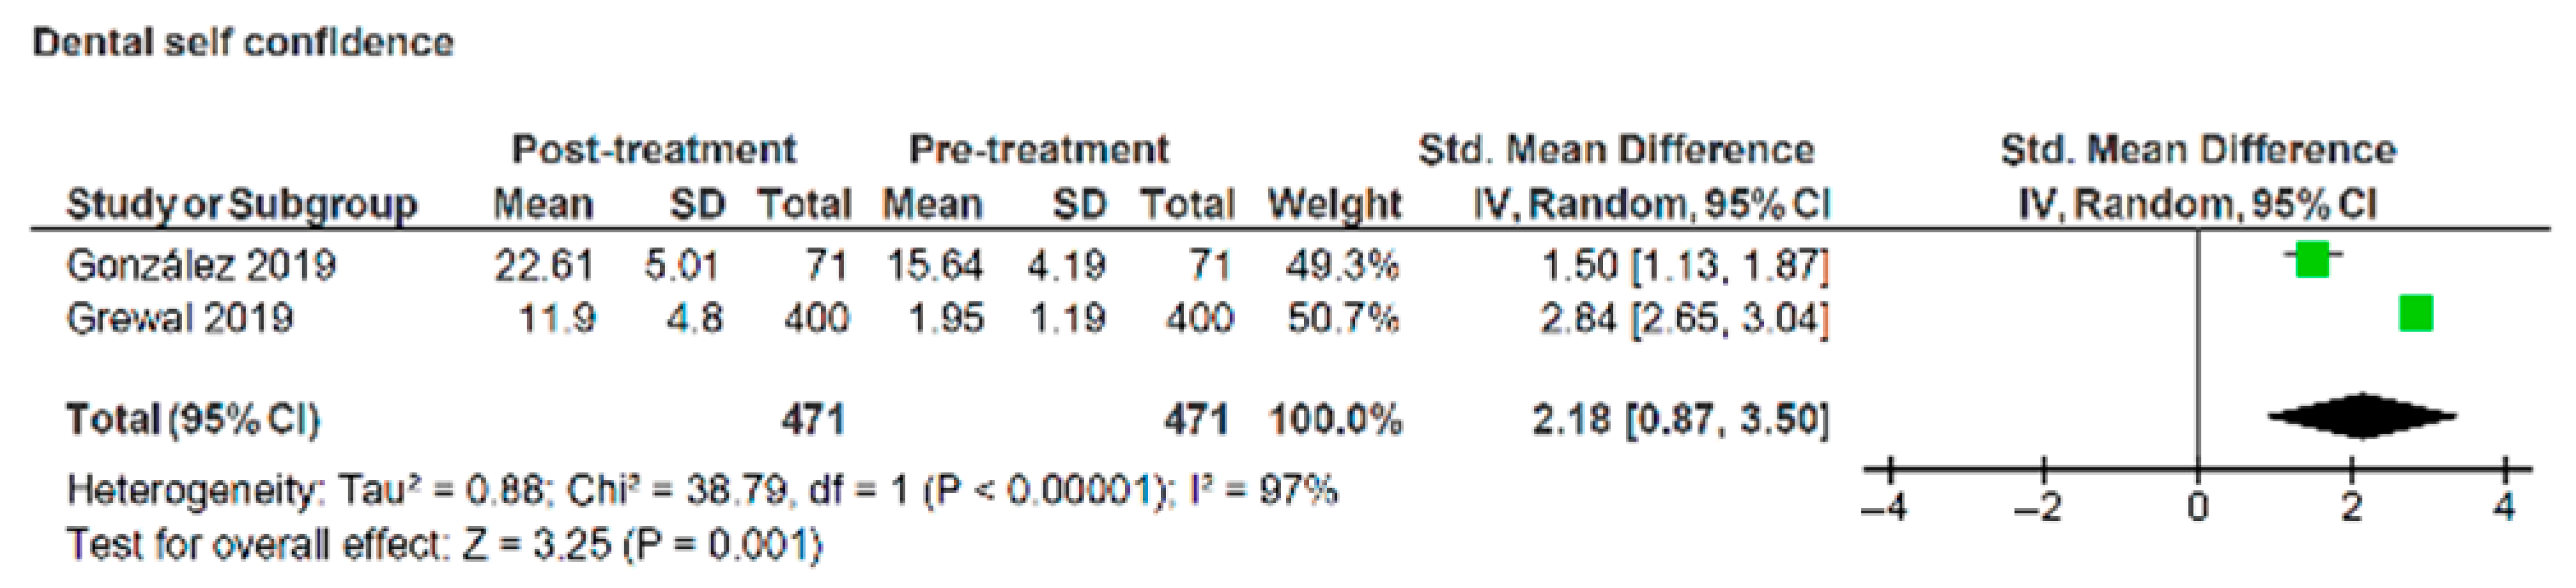Screen dimensions: 2576x588
Task: Click the Test for overall effect line
Action: pyautogui.click(x=444, y=545)
